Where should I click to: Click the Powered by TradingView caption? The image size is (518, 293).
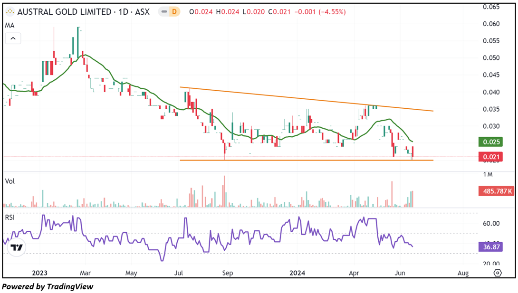(x=48, y=286)
